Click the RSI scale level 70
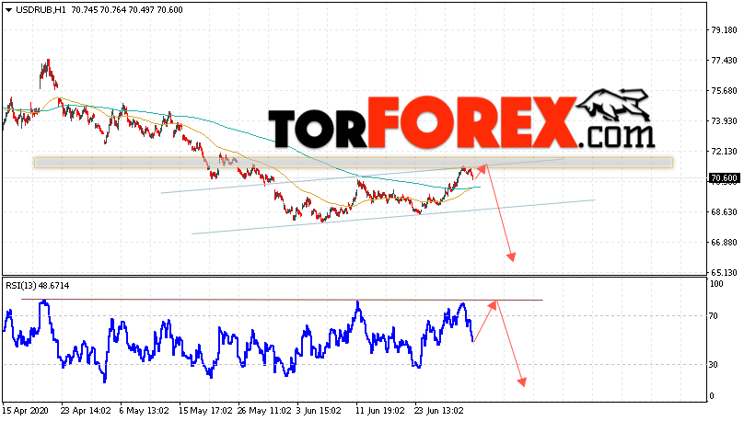This screenshot has height=421, width=744. click(714, 316)
